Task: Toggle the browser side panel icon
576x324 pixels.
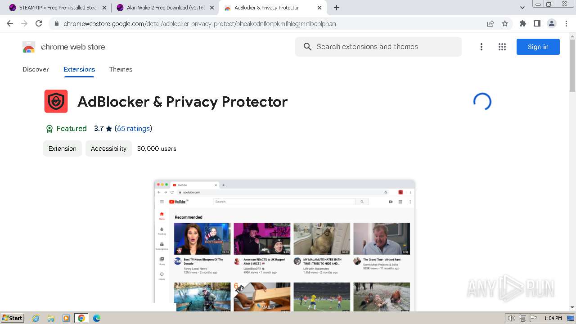Action: coord(537,23)
